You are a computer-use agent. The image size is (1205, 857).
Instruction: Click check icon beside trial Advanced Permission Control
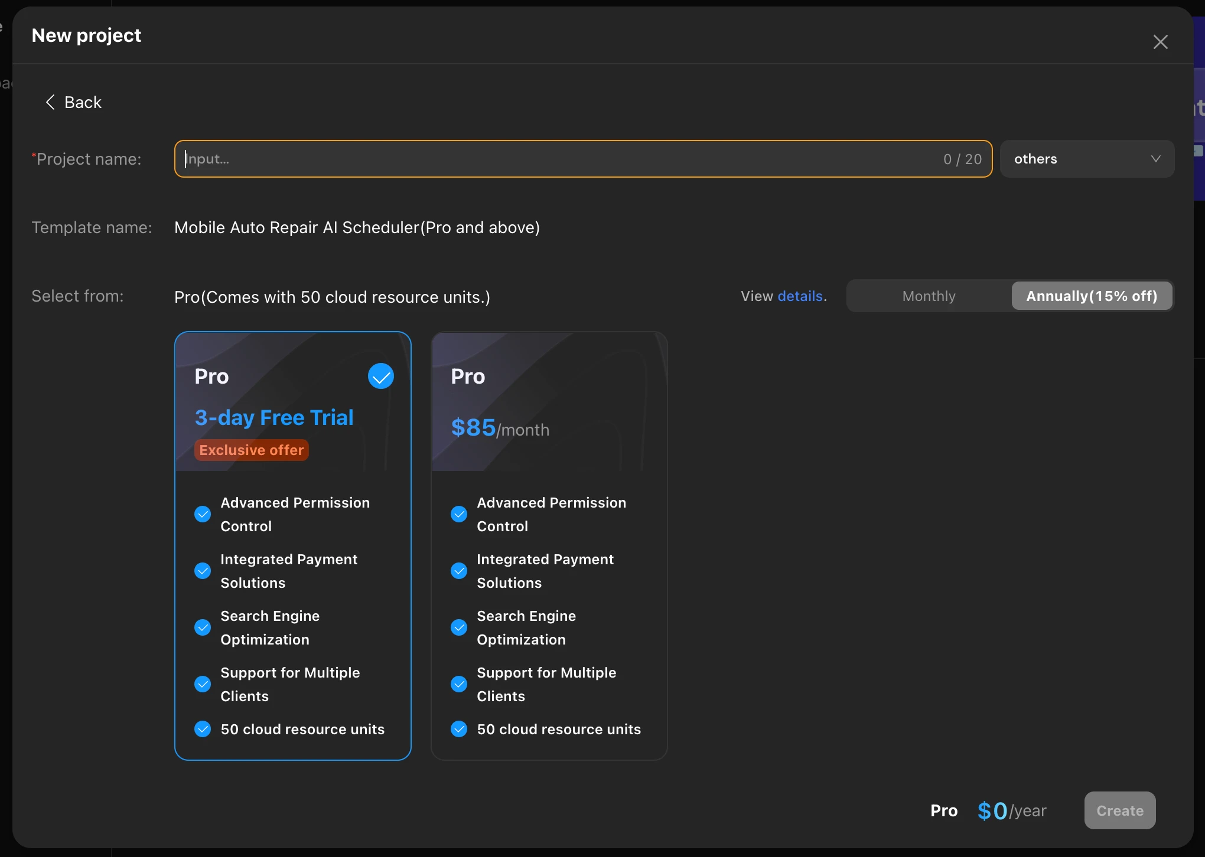point(203,514)
